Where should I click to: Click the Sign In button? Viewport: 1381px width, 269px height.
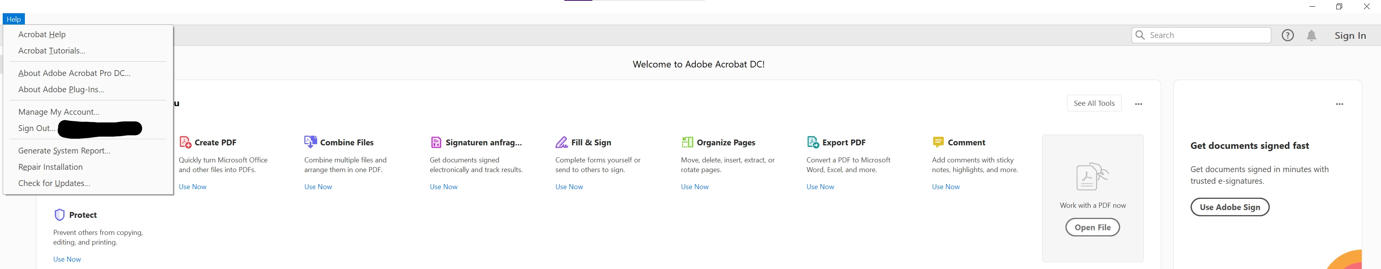coord(1350,35)
